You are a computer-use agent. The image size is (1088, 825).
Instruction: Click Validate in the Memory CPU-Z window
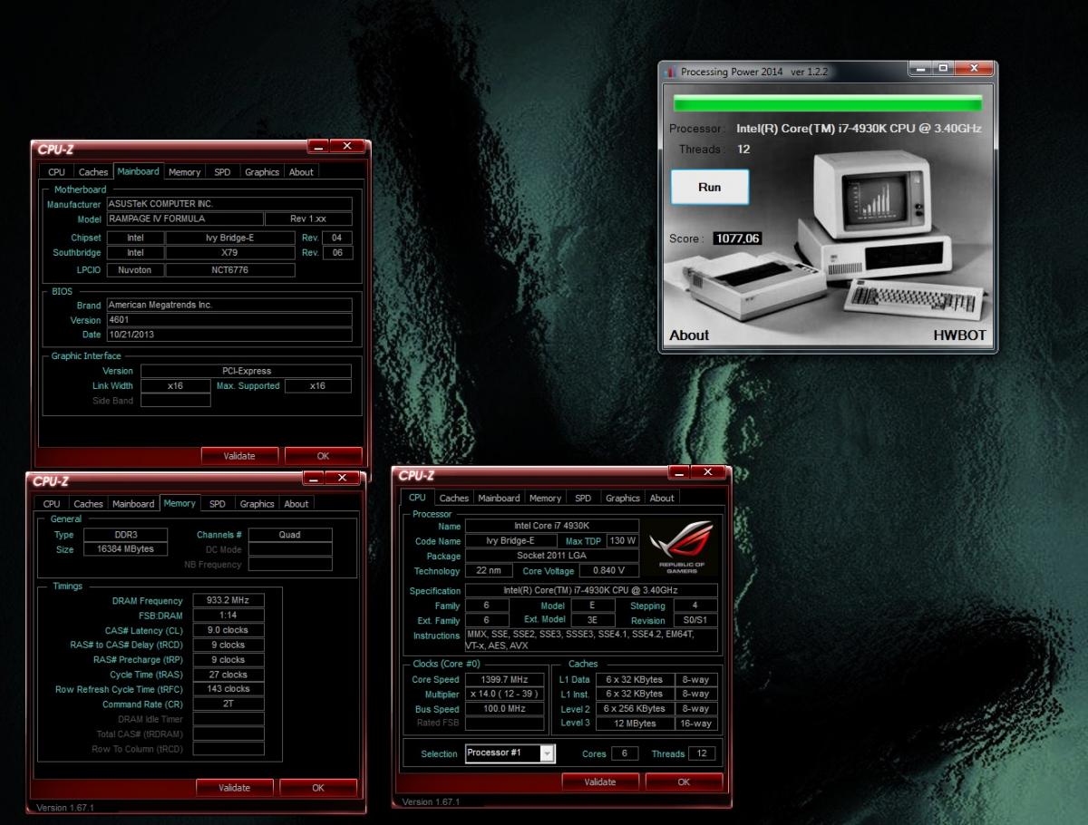(x=235, y=788)
